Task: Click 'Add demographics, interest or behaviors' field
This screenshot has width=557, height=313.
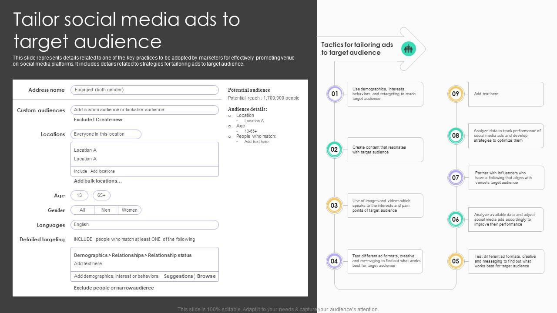Action: [116, 276]
